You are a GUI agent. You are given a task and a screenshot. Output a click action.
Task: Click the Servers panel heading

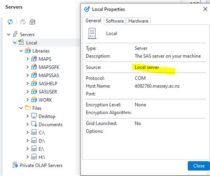pos(14,7)
